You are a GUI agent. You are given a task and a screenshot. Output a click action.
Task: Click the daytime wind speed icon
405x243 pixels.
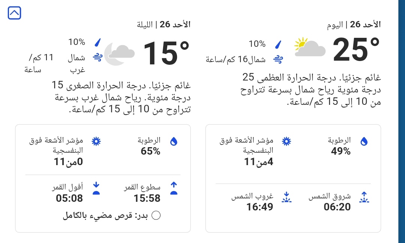pos(278,59)
